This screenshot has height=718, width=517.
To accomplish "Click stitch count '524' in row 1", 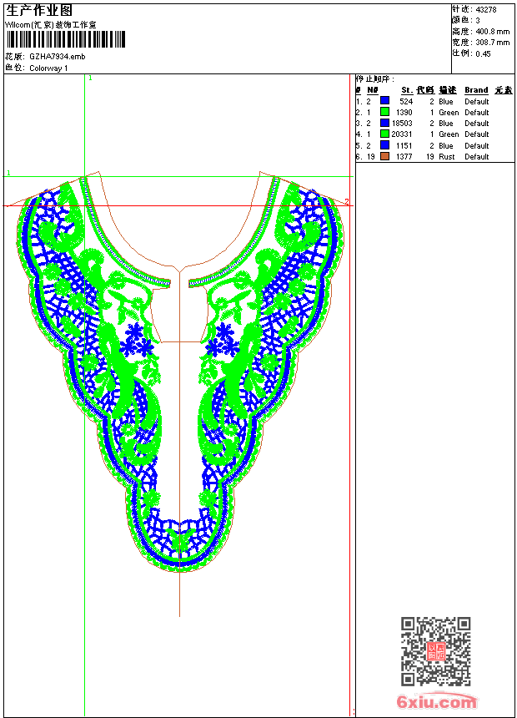I will (x=406, y=102).
